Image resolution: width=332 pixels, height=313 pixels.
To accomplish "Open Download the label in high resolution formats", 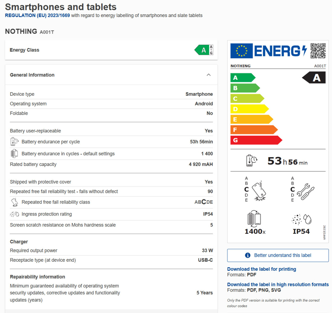I will click(278, 285).
